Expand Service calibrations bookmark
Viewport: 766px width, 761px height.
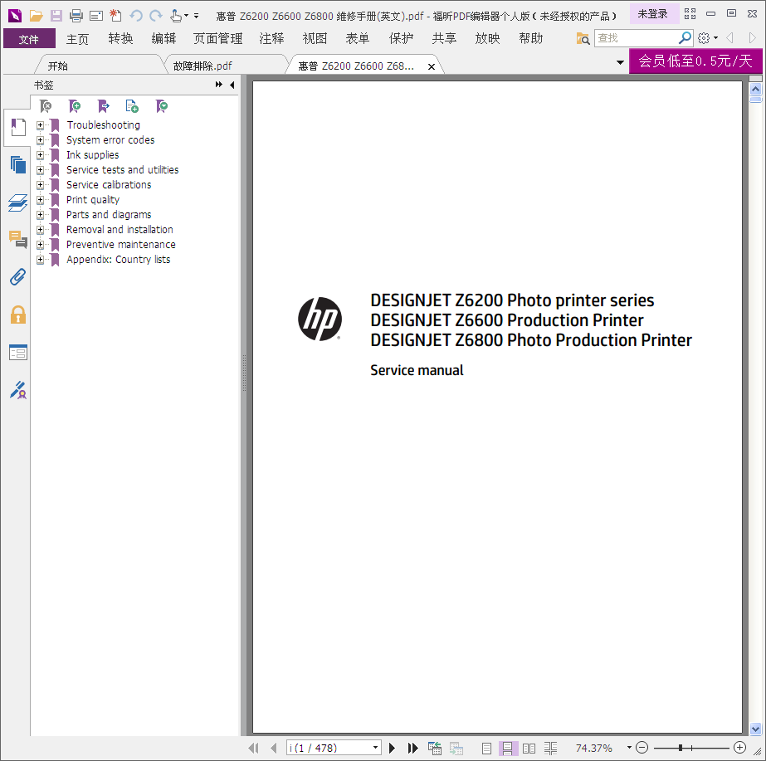click(40, 185)
